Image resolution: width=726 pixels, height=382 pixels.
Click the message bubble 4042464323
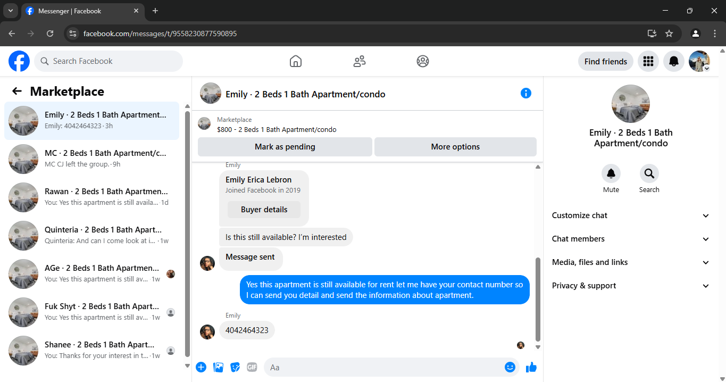[x=247, y=330]
